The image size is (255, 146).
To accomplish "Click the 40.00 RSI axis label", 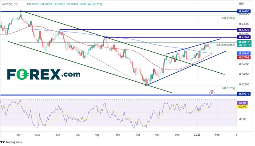I will [243, 119].
